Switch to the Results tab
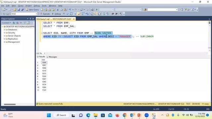Image resolution: width=212 pixels, height=119 pixels. [x=41, y=57]
